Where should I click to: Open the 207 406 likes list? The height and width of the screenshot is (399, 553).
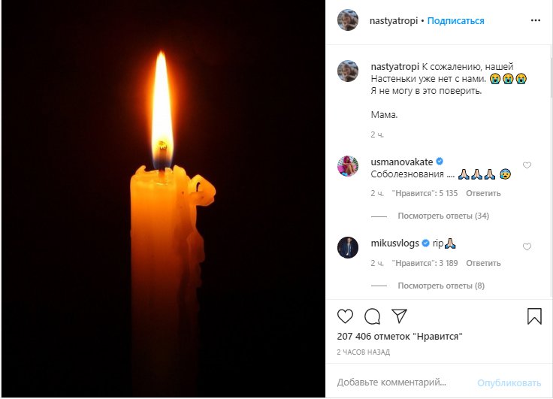click(400, 336)
